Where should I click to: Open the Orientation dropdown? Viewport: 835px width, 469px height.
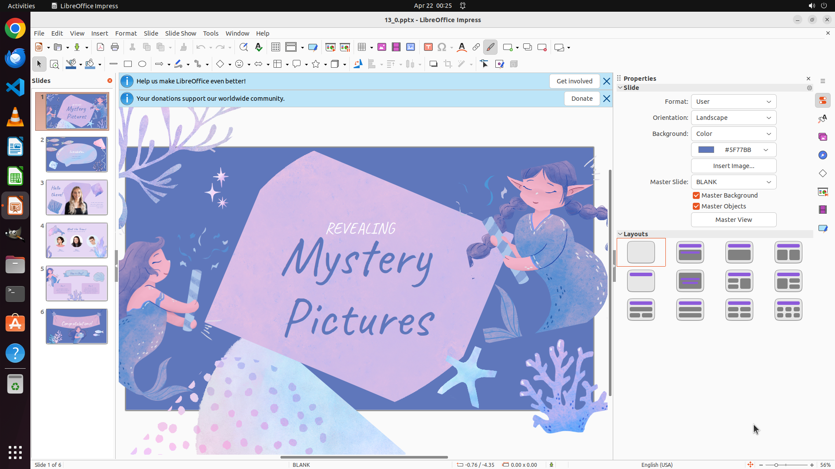coord(733,118)
